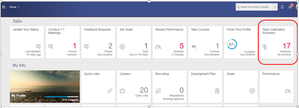Viewport: 299px width, 108px height.
Task: Expand the search box dropdown arrow
Action: pos(275,7)
